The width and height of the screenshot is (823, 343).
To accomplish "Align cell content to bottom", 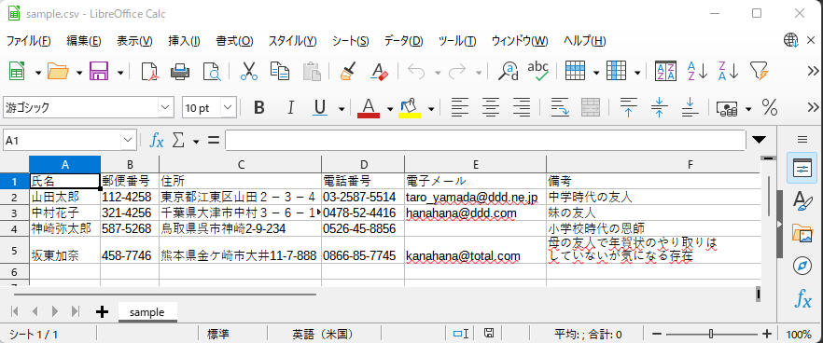I will [690, 108].
